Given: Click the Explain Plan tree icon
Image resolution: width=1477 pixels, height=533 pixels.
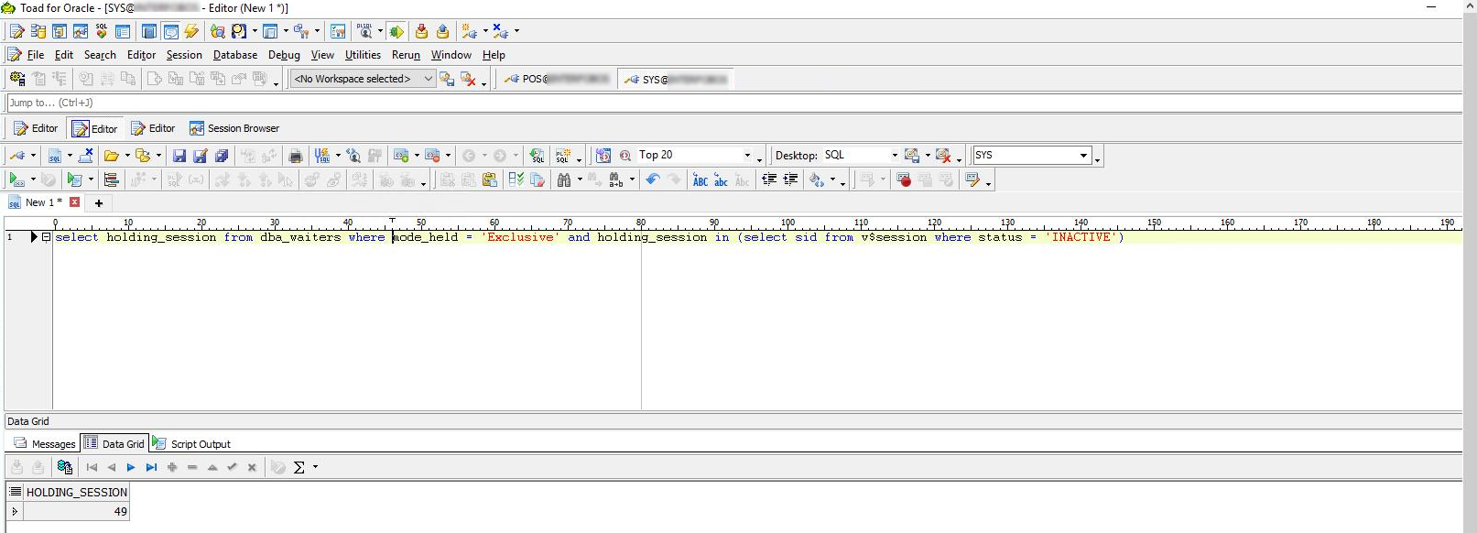Looking at the screenshot, I should pyautogui.click(x=111, y=180).
